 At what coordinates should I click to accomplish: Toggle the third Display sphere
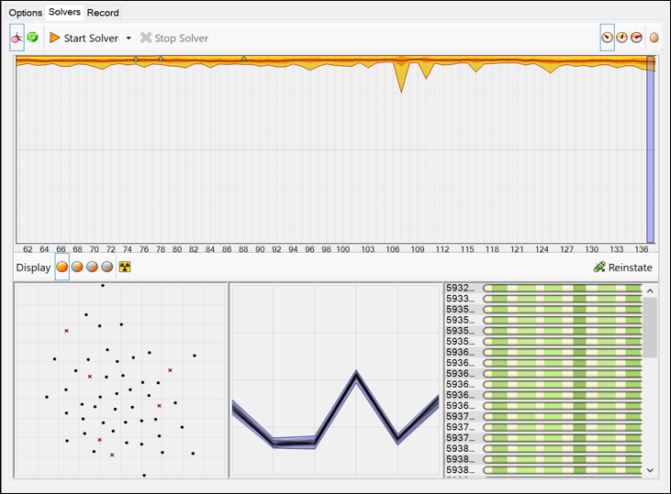[92, 268]
